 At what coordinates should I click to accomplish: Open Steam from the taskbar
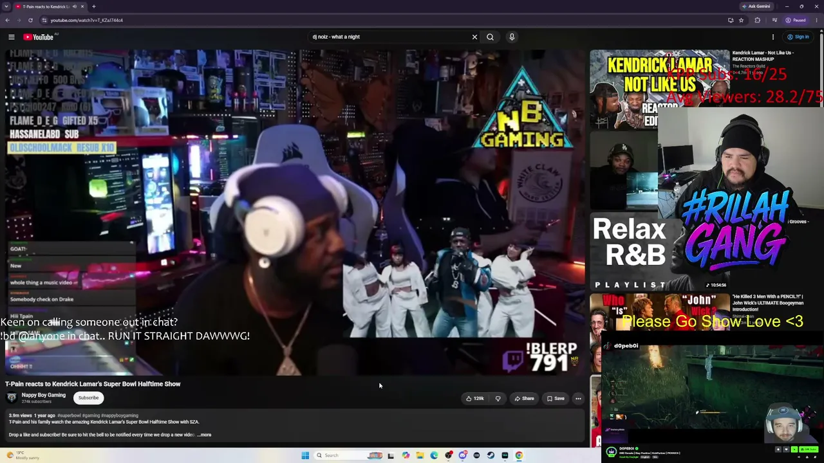pyautogui.click(x=491, y=455)
